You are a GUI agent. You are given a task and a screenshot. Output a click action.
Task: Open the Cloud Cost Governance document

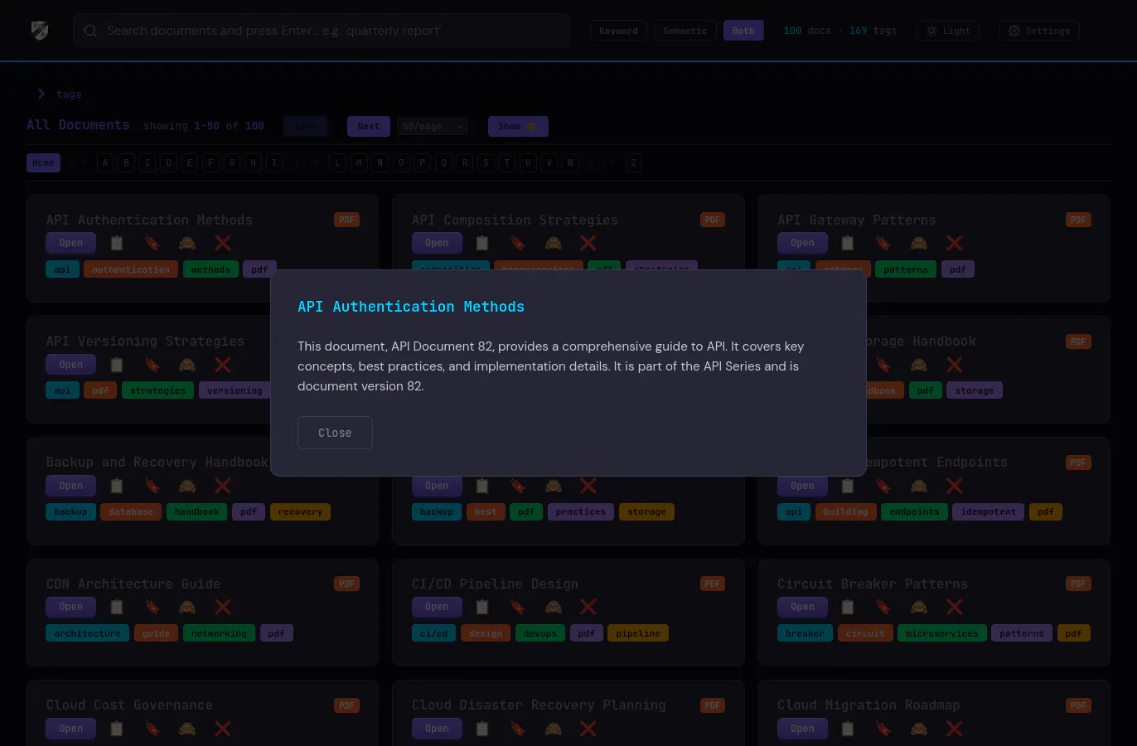(x=71, y=729)
